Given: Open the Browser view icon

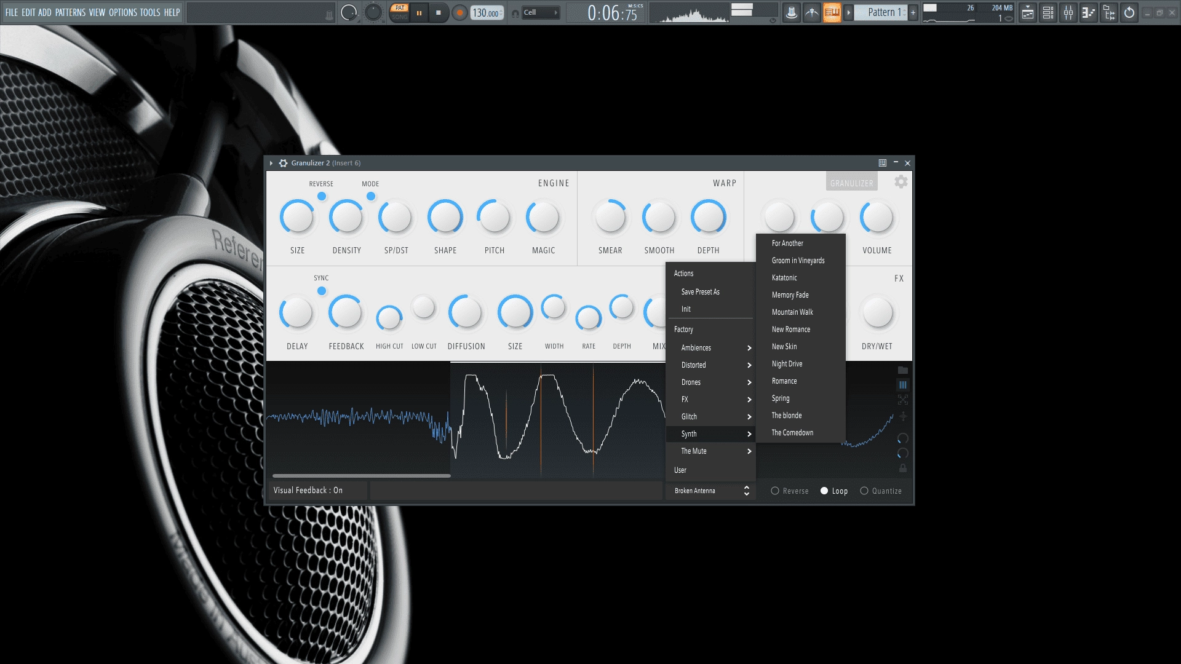Looking at the screenshot, I should 1109,12.
